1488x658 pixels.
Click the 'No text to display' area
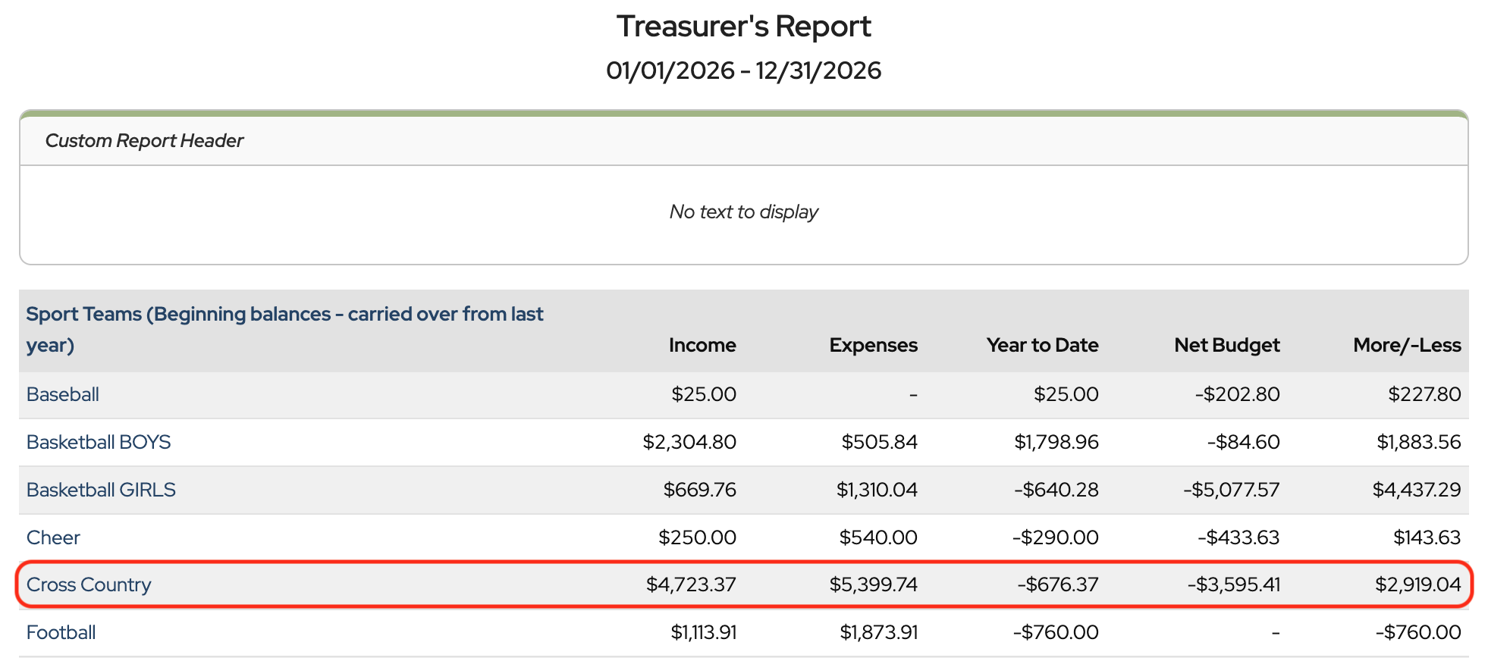coord(743,211)
